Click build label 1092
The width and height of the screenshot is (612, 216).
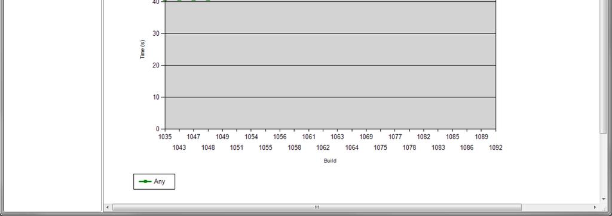coord(495,148)
